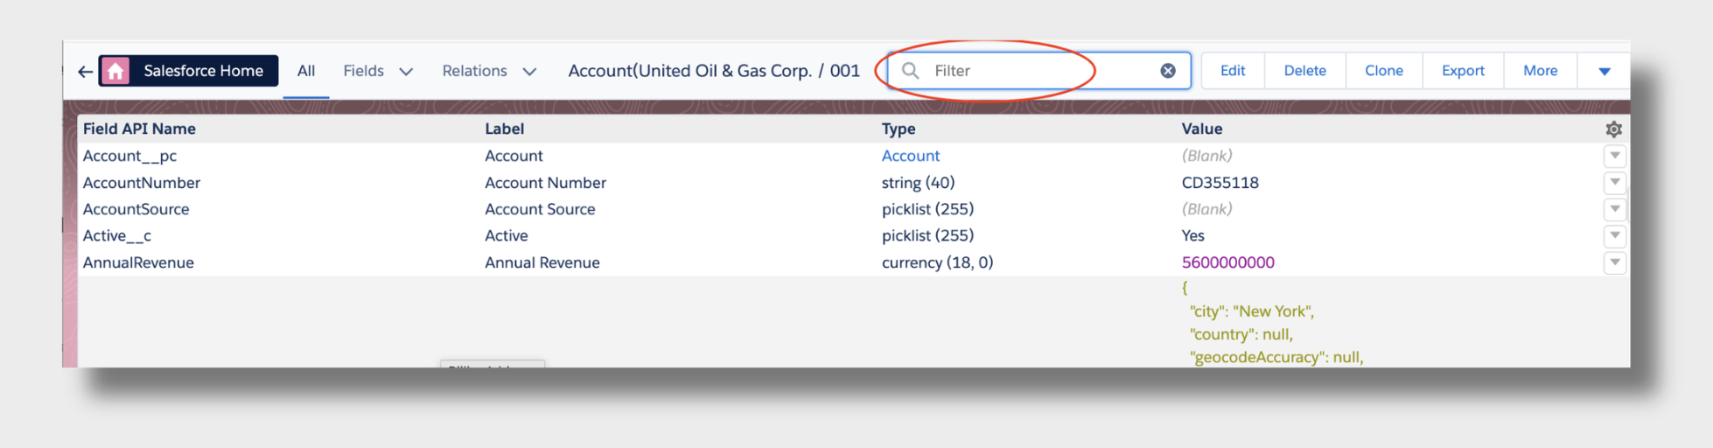Expand the Relations dropdown chevron
This screenshot has width=1713, height=448.
tap(529, 72)
